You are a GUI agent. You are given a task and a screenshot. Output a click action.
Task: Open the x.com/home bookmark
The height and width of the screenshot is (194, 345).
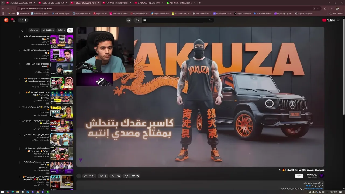coord(243,13)
